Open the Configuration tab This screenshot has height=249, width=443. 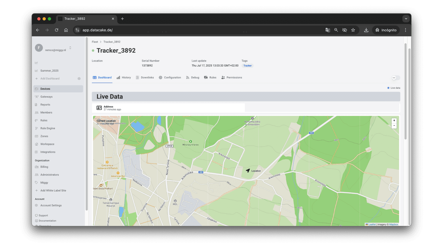(170, 77)
